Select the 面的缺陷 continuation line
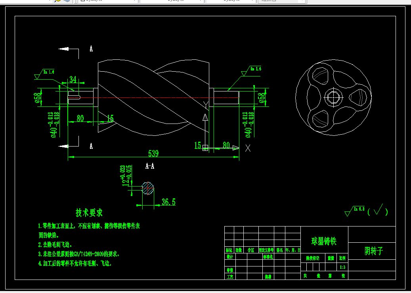Viewport: 411px width, 293px height. click(49, 235)
